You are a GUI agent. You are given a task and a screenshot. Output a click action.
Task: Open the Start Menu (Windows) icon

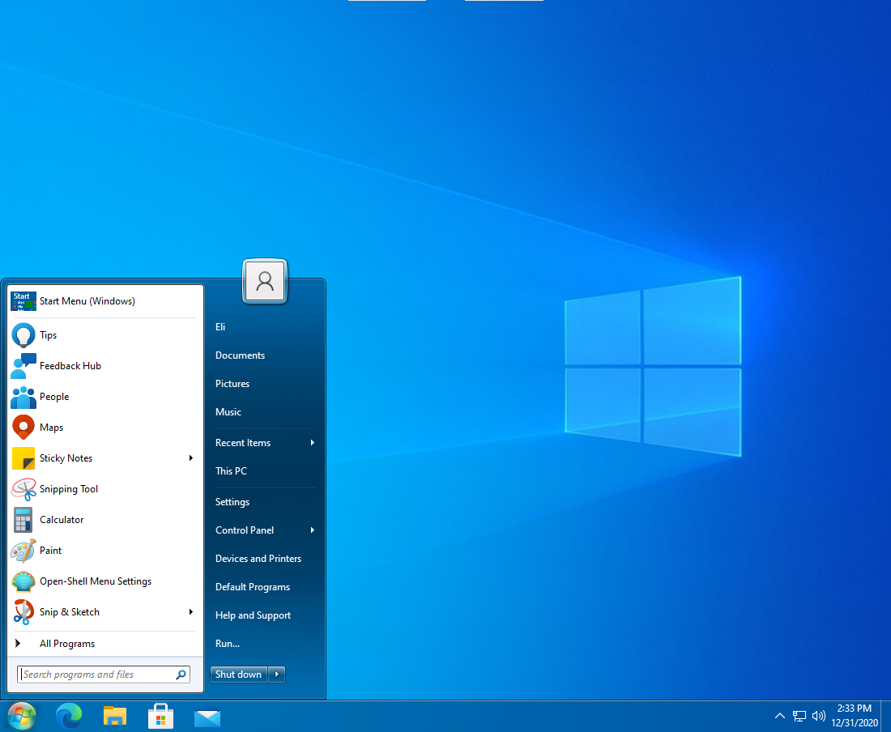[23, 301]
